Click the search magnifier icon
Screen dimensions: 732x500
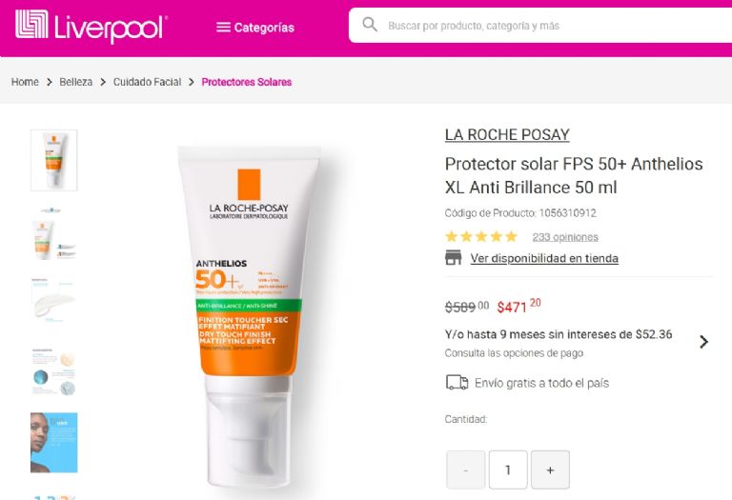370,24
